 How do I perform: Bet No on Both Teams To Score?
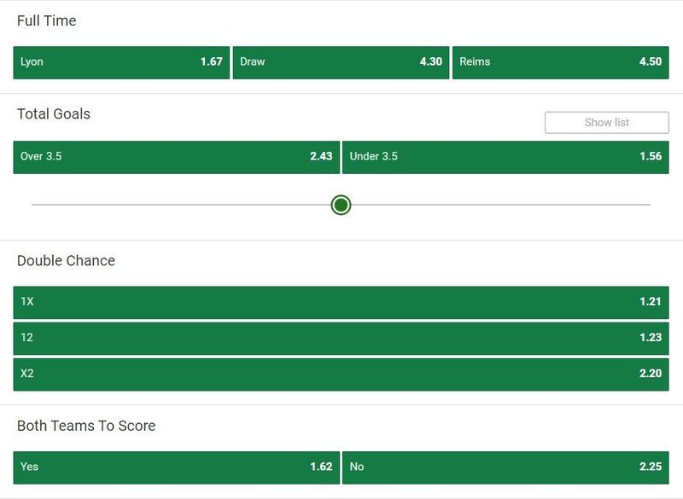click(x=505, y=467)
